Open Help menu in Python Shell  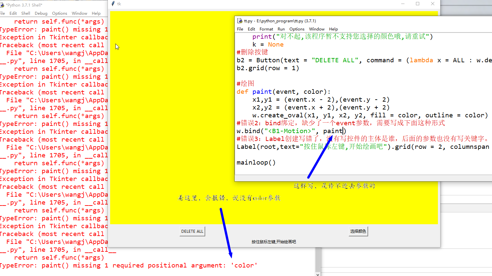point(96,13)
